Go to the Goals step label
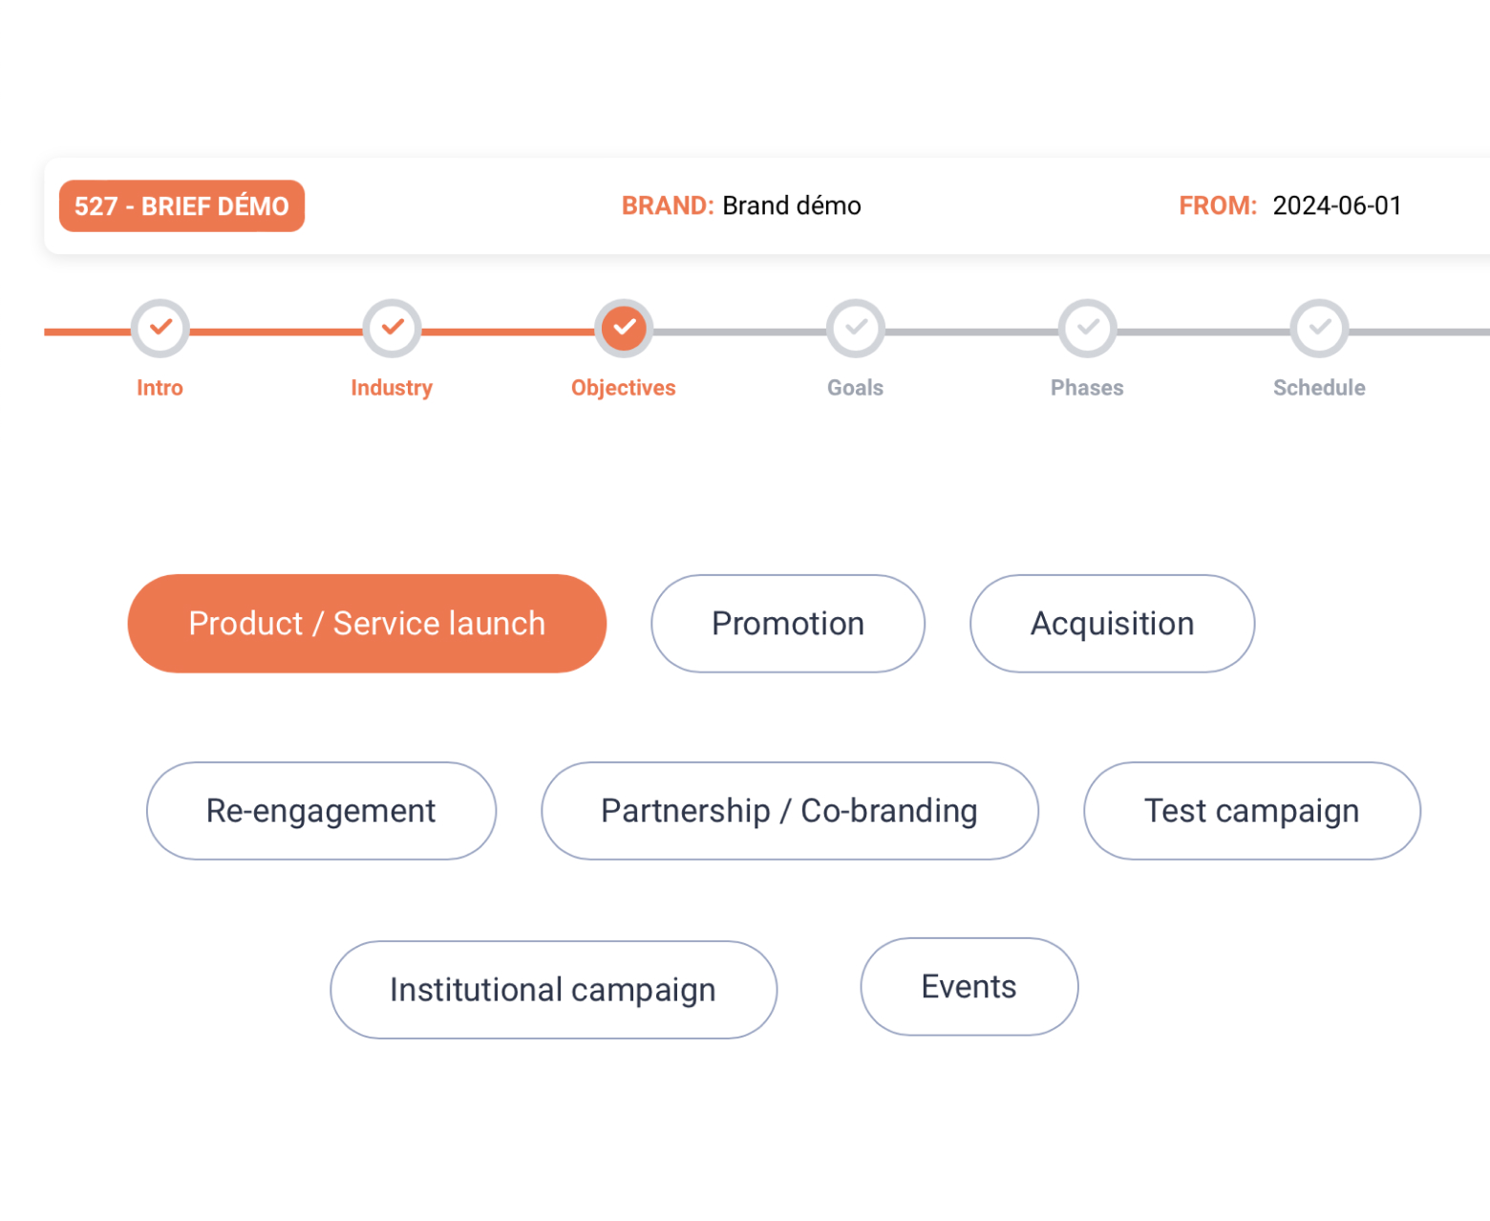 (x=856, y=388)
